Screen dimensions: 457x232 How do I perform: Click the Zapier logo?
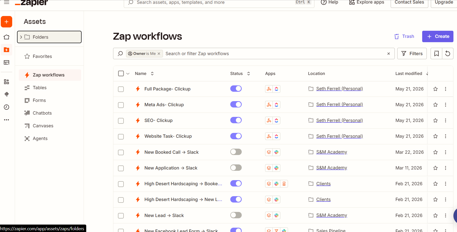31,3
